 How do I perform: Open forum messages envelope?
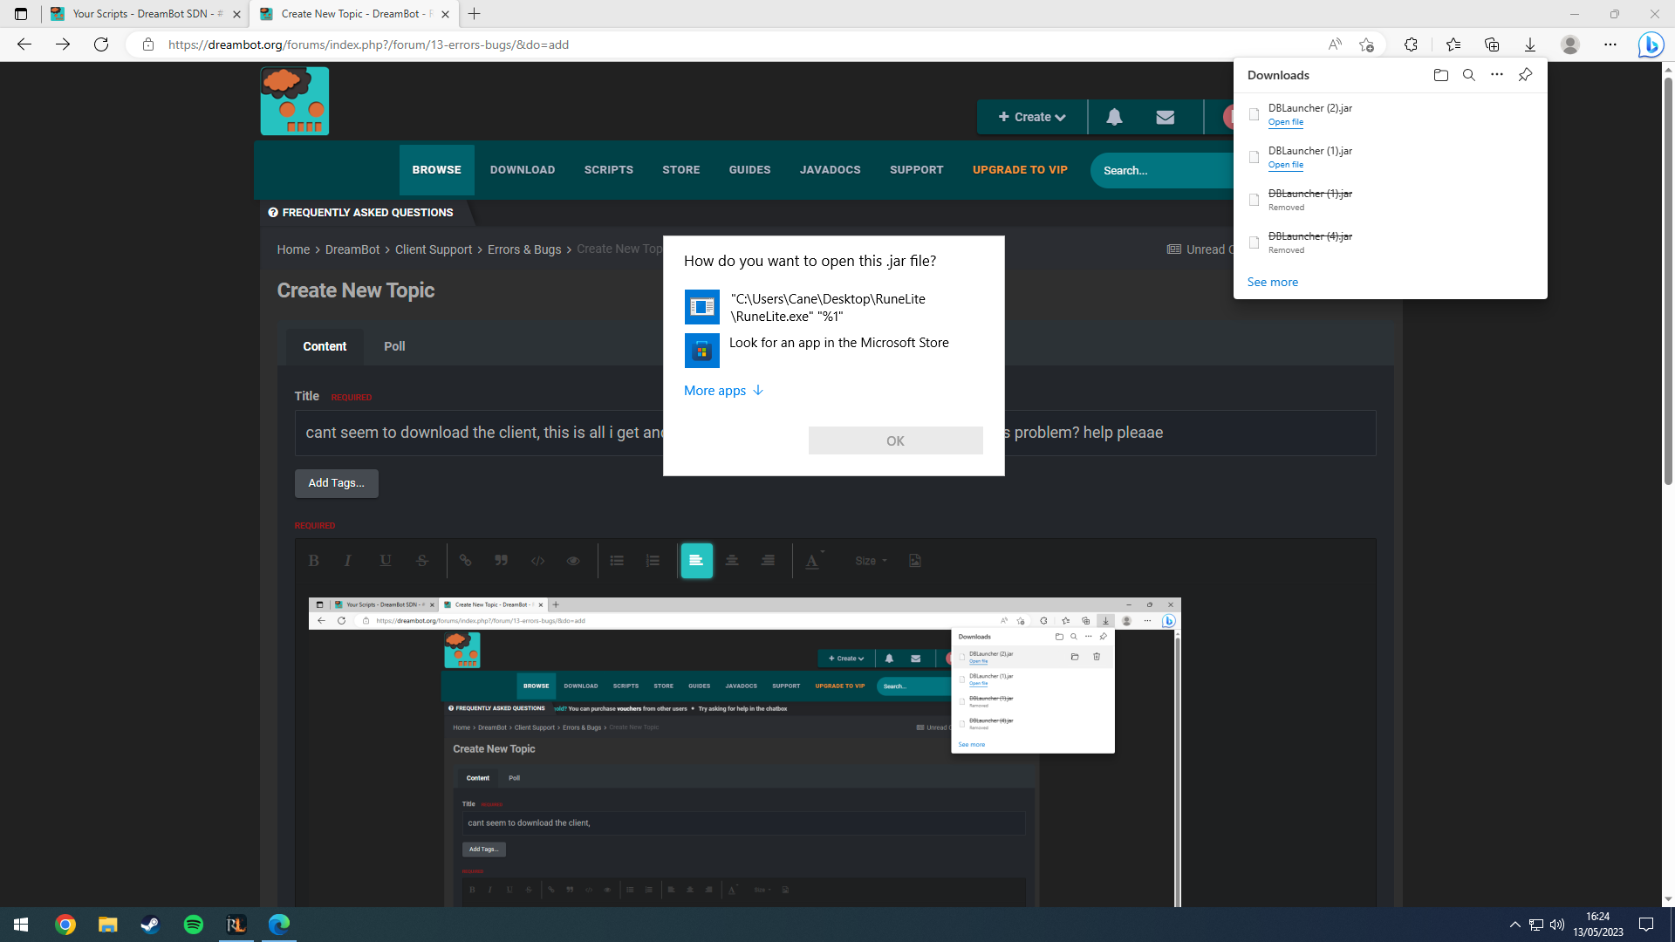click(x=1165, y=117)
